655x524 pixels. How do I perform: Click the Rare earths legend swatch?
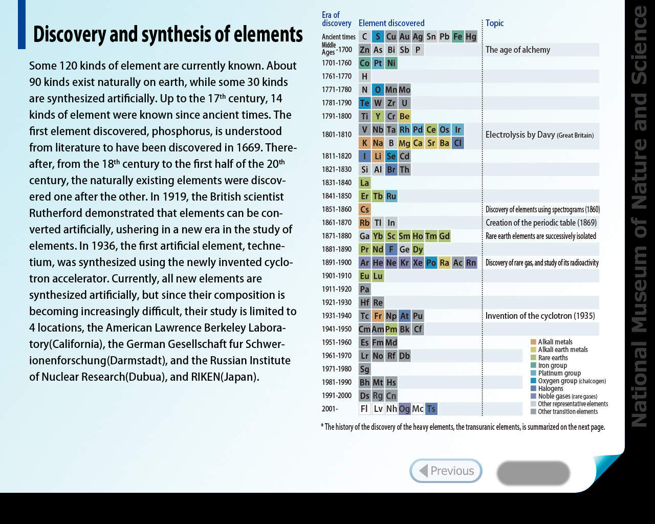[534, 358]
